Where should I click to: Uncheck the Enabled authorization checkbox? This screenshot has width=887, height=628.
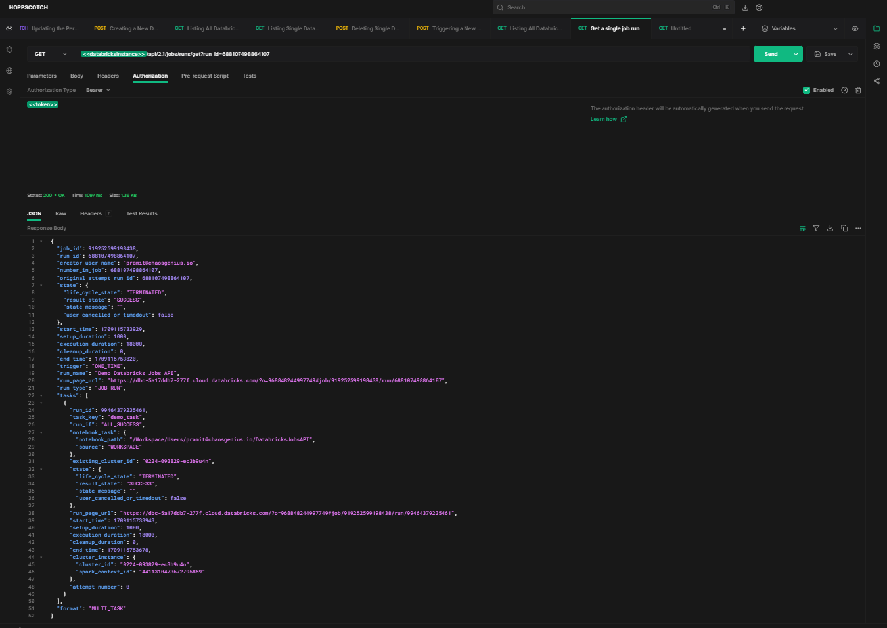pos(806,90)
